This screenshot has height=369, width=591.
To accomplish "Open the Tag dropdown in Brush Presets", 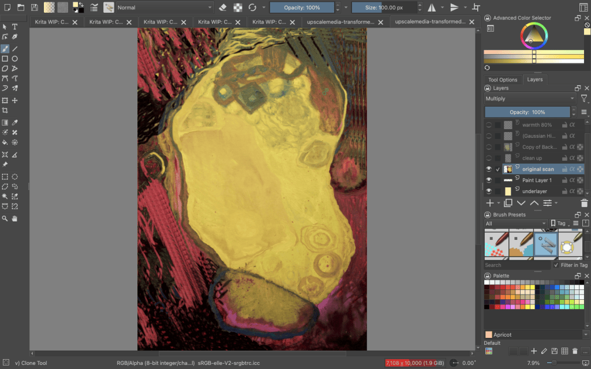I will click(560, 223).
